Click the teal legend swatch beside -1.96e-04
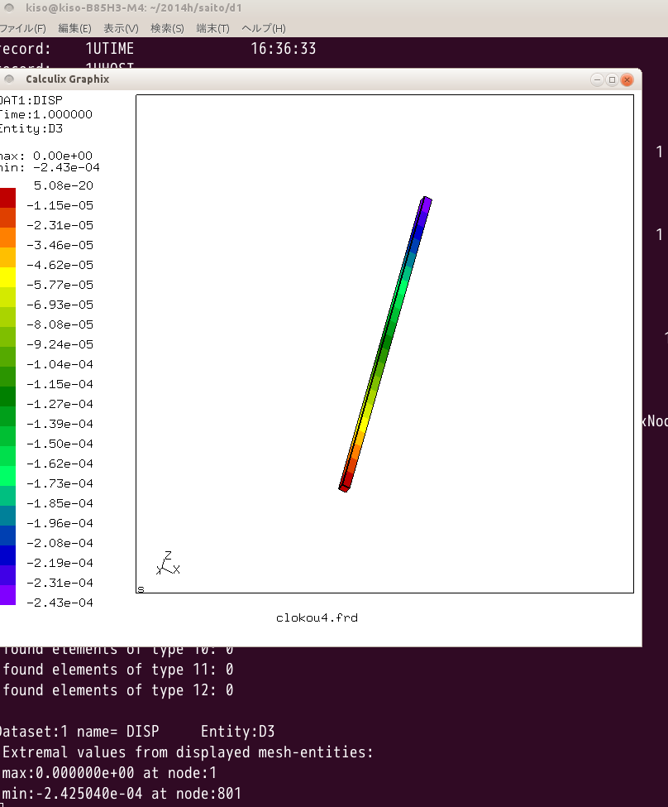Viewport: 668px width, 807px height. tap(7, 516)
